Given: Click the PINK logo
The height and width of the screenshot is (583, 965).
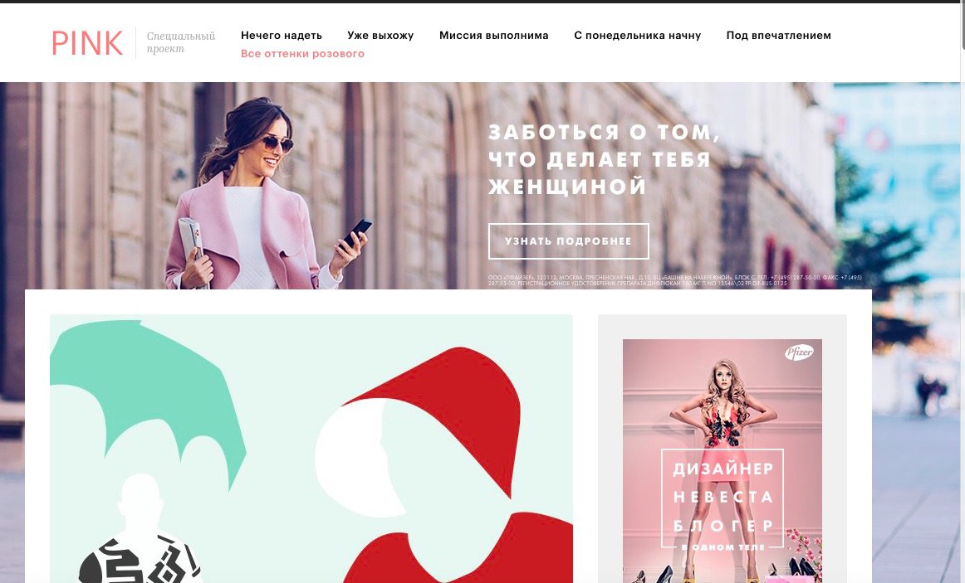Looking at the screenshot, I should tap(86, 44).
